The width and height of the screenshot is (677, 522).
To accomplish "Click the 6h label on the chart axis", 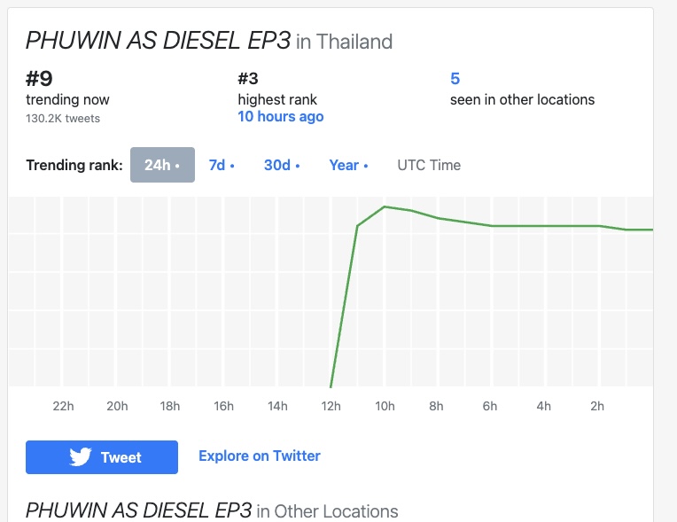I will (x=490, y=406).
